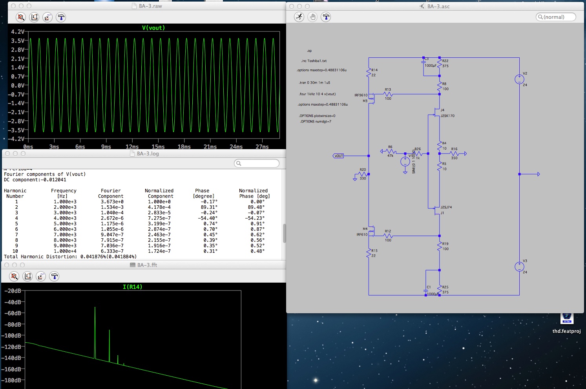Screen dimensions: 586x389
Task: Click the Normalized Phase column header
Action: (x=254, y=194)
